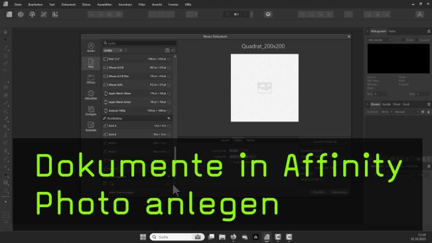Toggle favorite for the Android 1080p preset
This screenshot has width=432, height=243.
(x=169, y=111)
